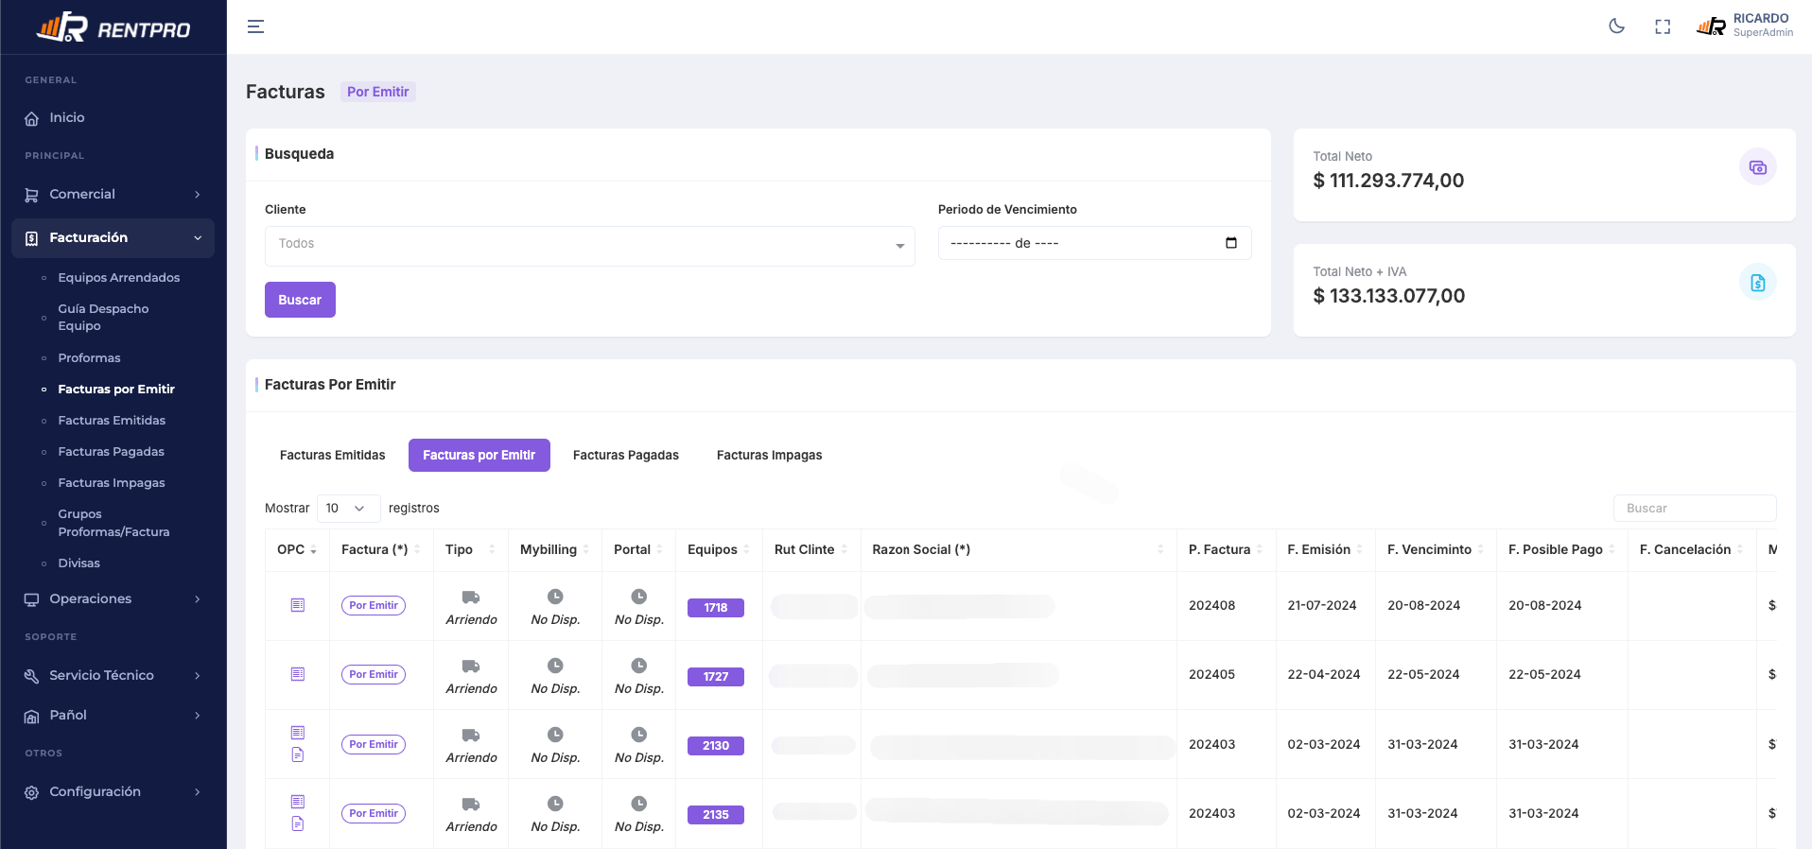Open the document icon in row 2130
The width and height of the screenshot is (1812, 849).
298,754
